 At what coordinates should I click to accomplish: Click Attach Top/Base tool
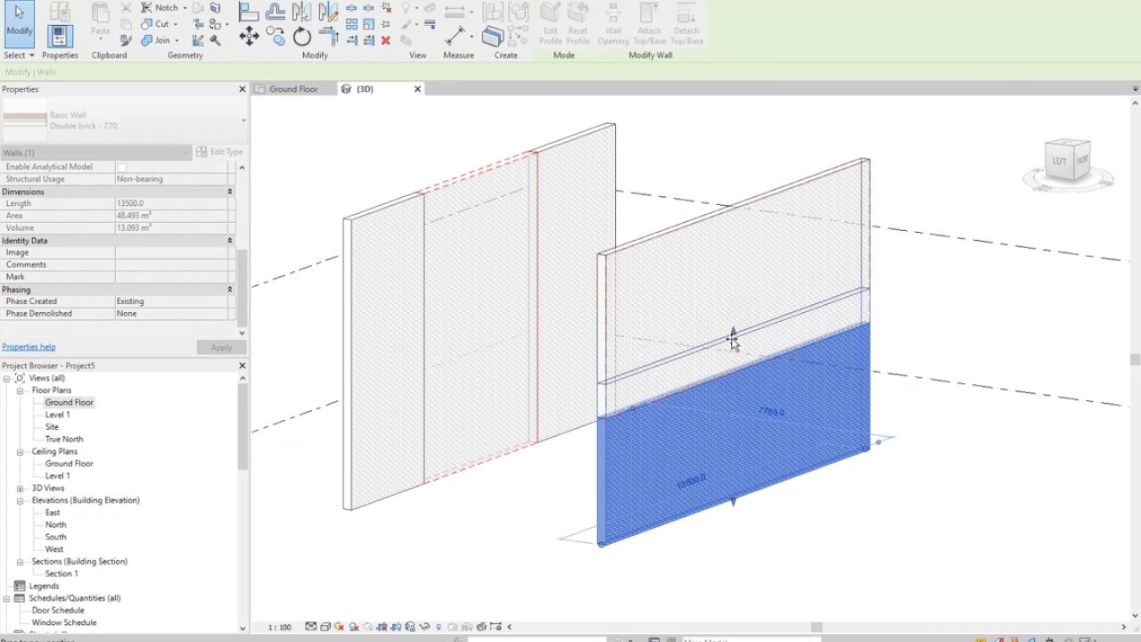click(x=650, y=24)
